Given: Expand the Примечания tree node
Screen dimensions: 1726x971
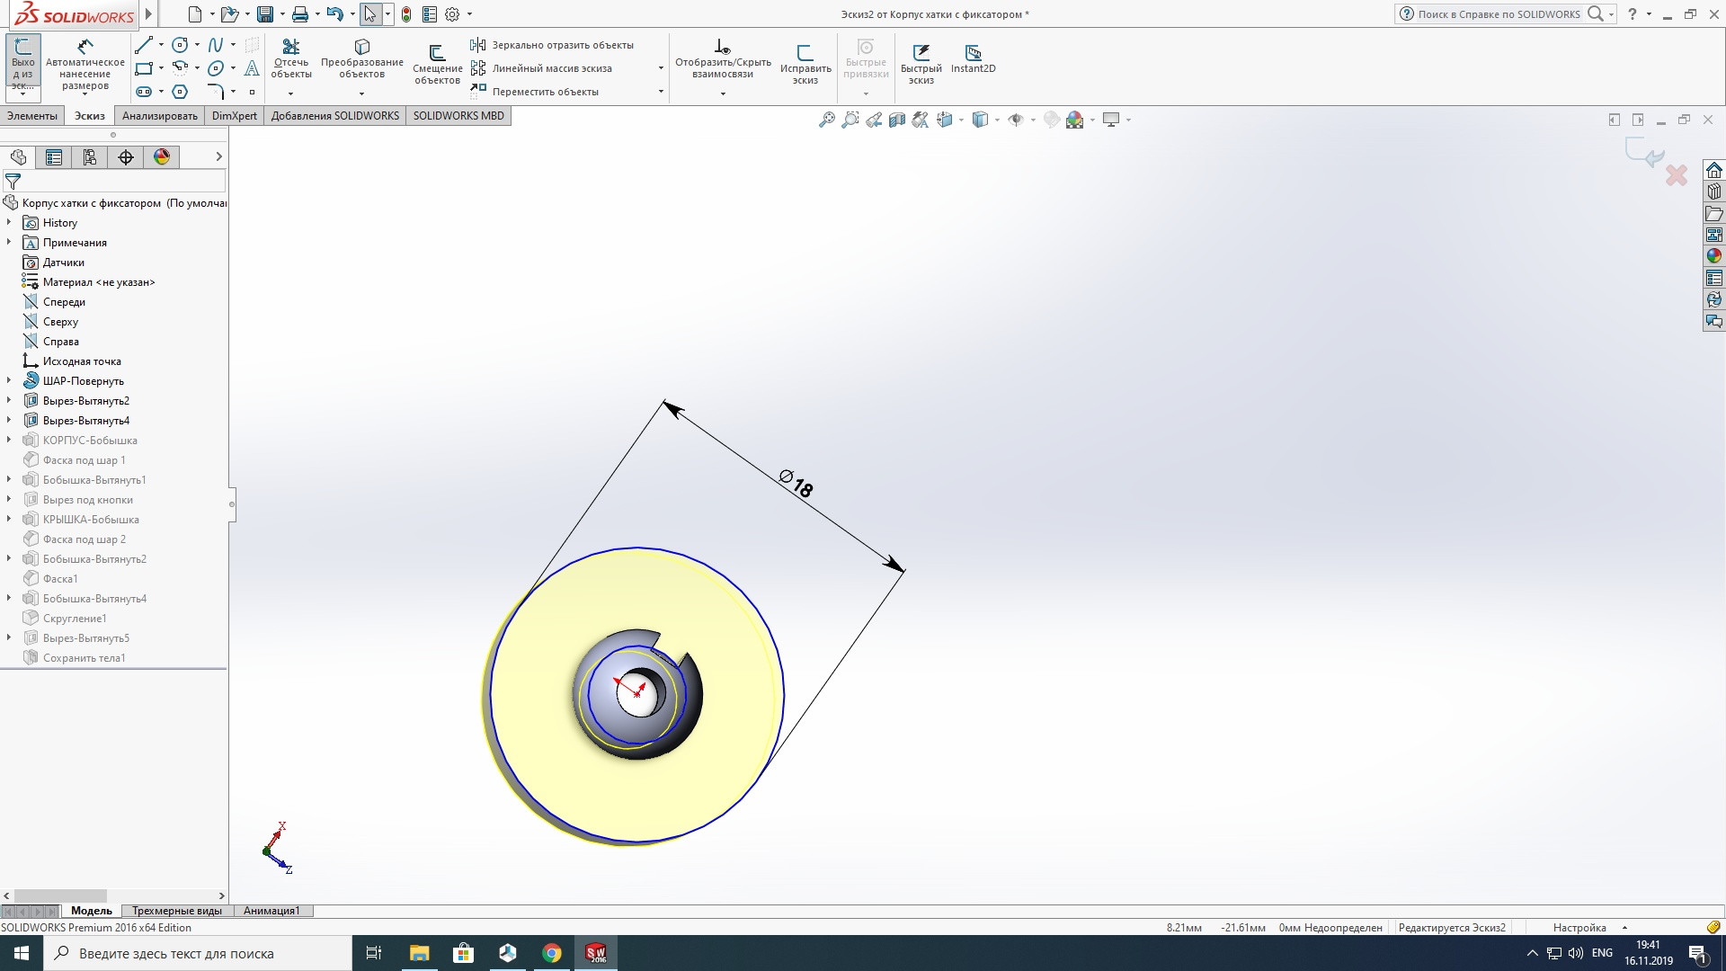Looking at the screenshot, I should point(9,242).
